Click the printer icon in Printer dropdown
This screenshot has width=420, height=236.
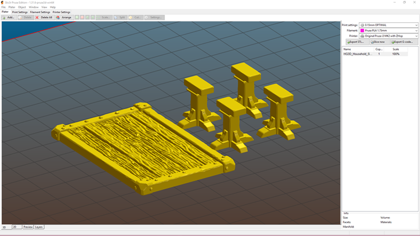[x=362, y=36]
